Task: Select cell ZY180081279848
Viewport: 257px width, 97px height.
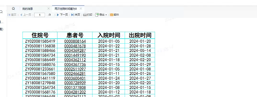Action: (x=40, y=83)
